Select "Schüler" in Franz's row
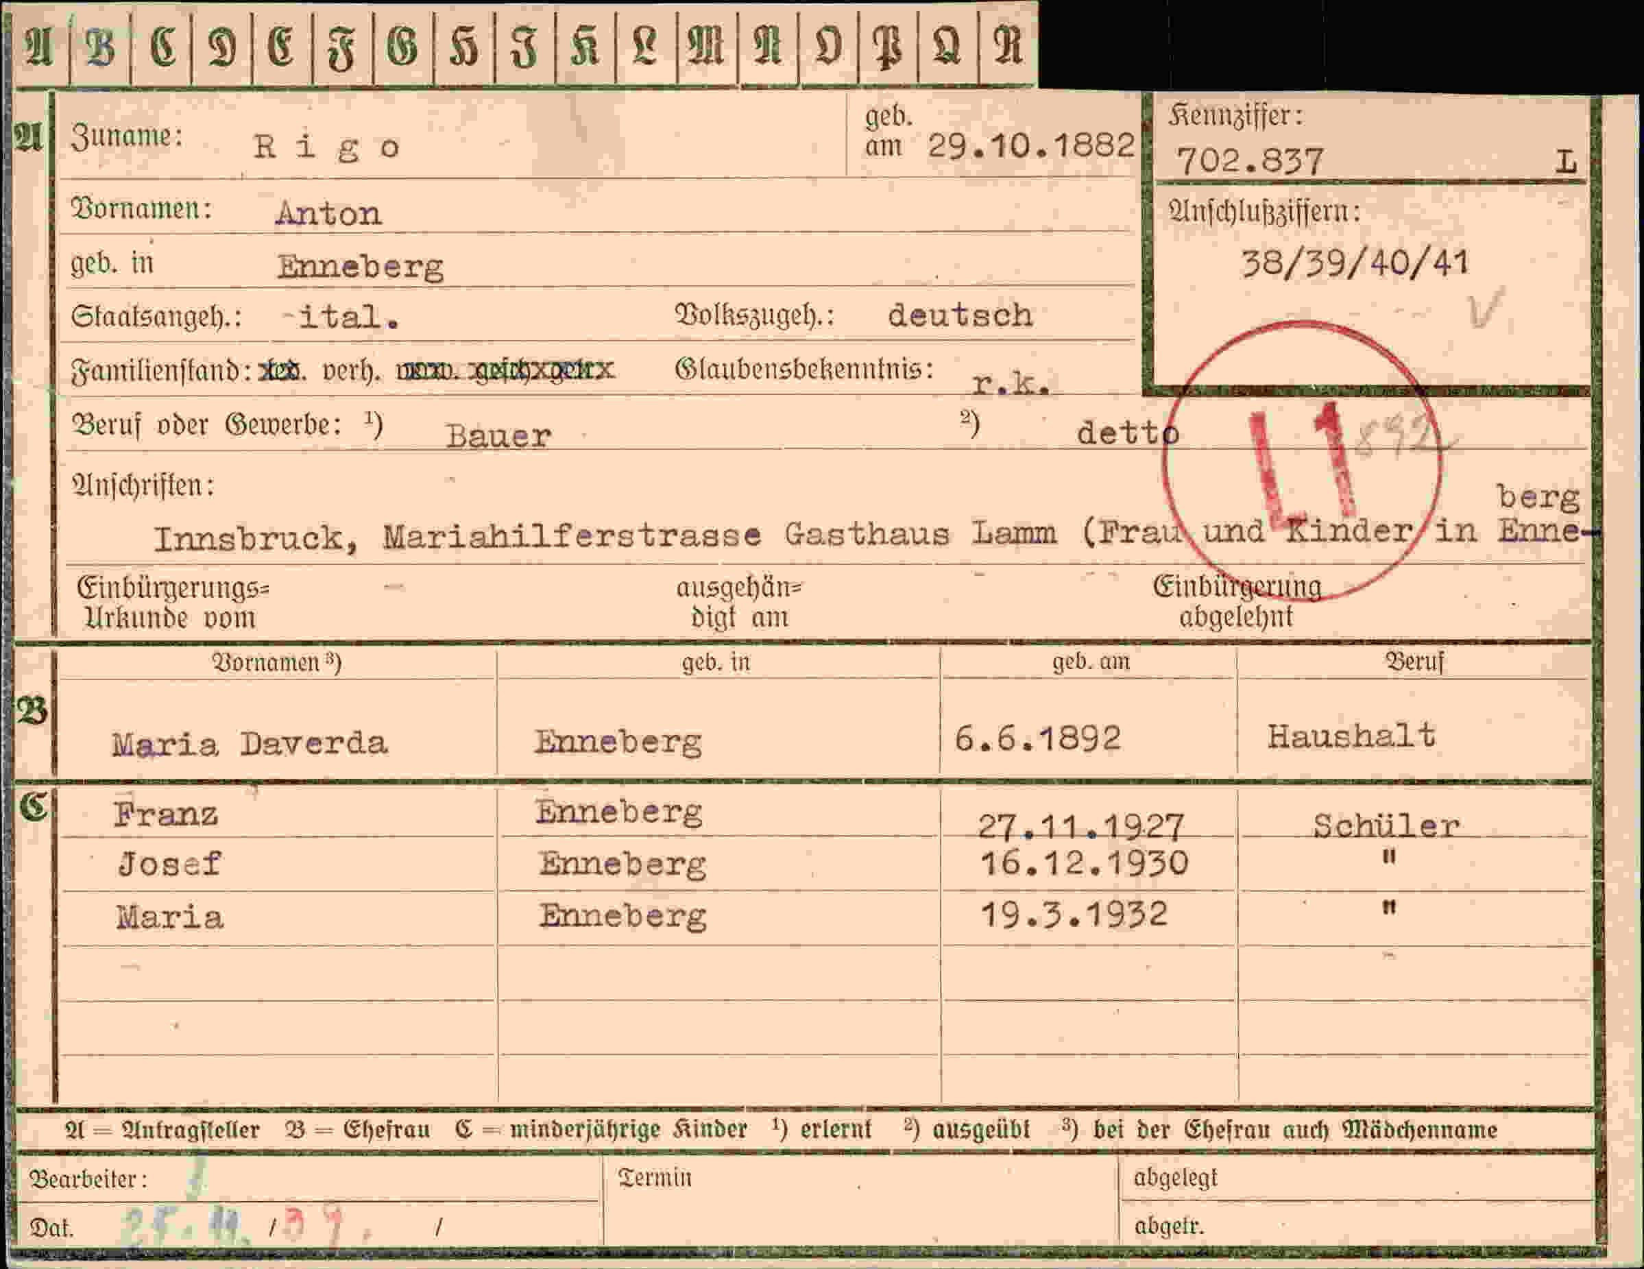Viewport: 1644px width, 1269px height. pyautogui.click(x=1386, y=825)
